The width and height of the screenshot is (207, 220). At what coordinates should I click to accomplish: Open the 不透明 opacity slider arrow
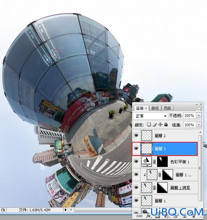pyautogui.click(x=199, y=116)
